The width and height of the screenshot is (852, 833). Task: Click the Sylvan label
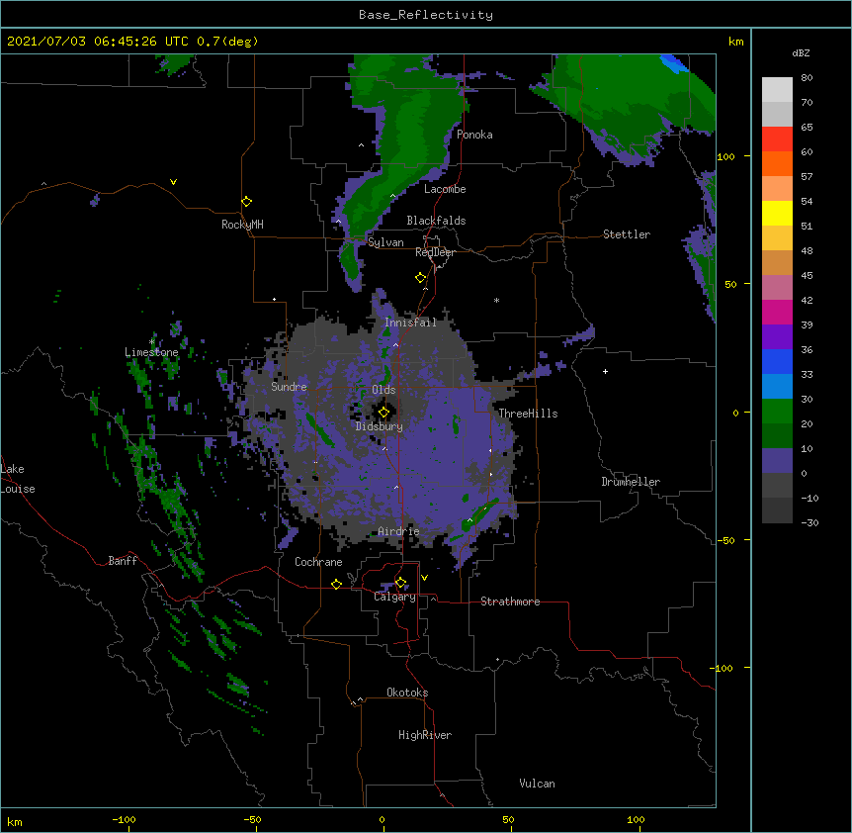(x=385, y=242)
